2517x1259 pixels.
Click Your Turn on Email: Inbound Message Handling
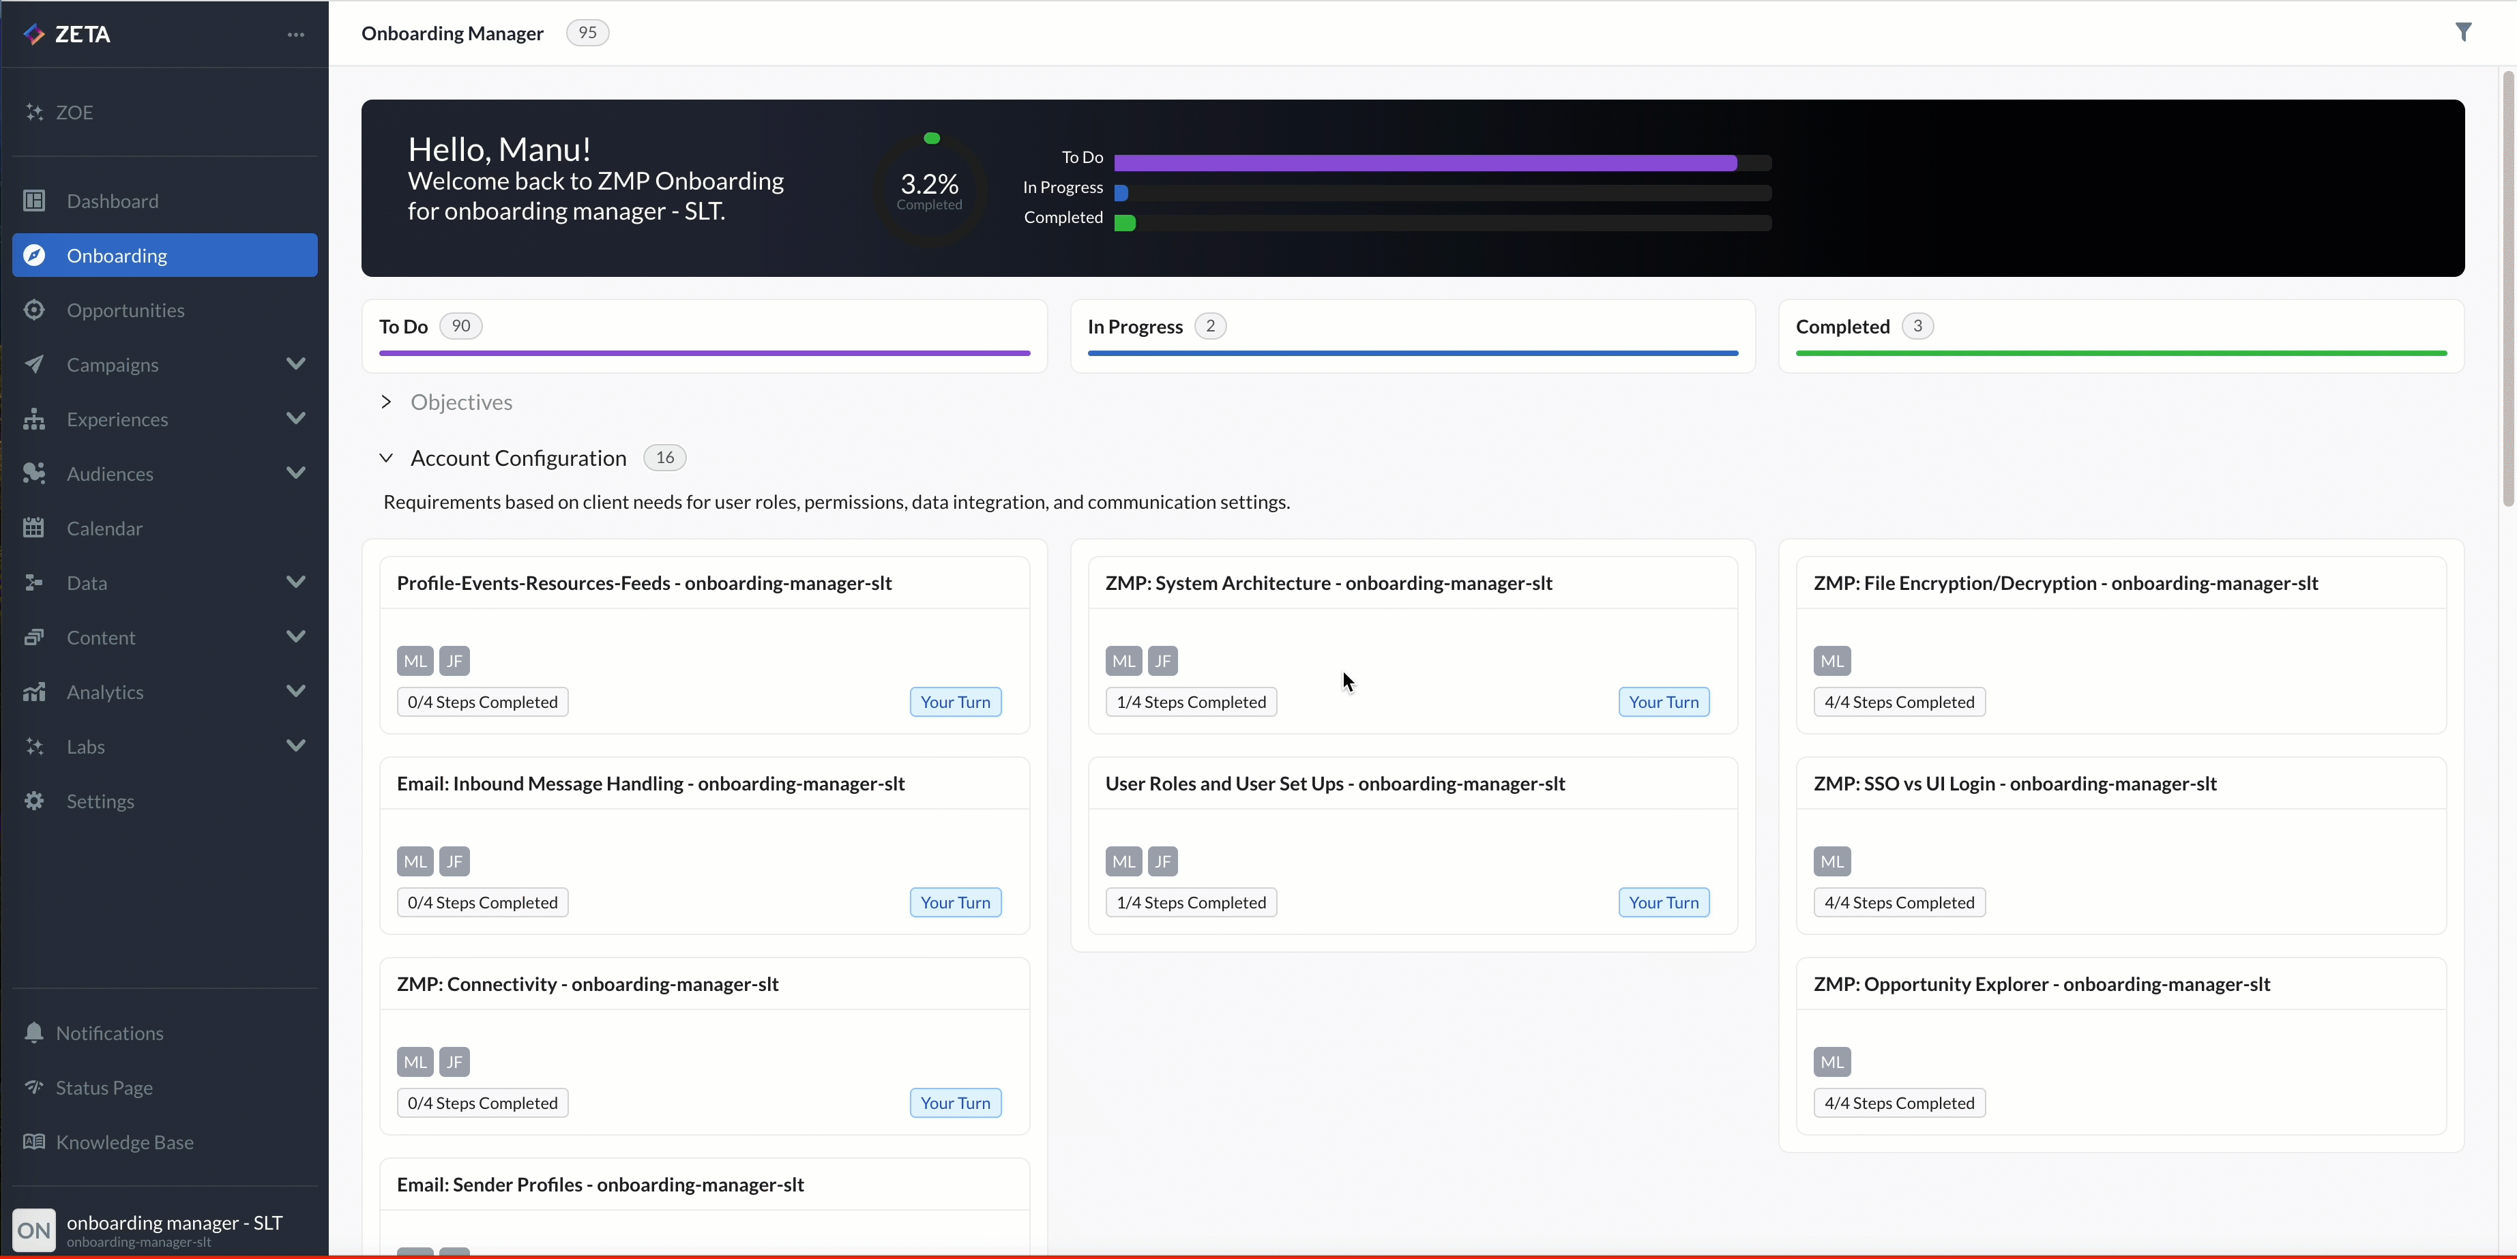click(x=955, y=902)
